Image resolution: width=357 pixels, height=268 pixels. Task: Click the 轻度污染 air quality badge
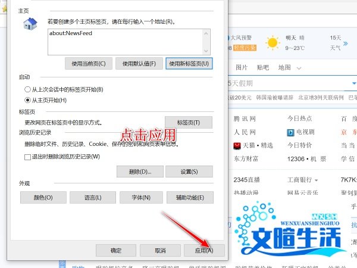(245, 48)
